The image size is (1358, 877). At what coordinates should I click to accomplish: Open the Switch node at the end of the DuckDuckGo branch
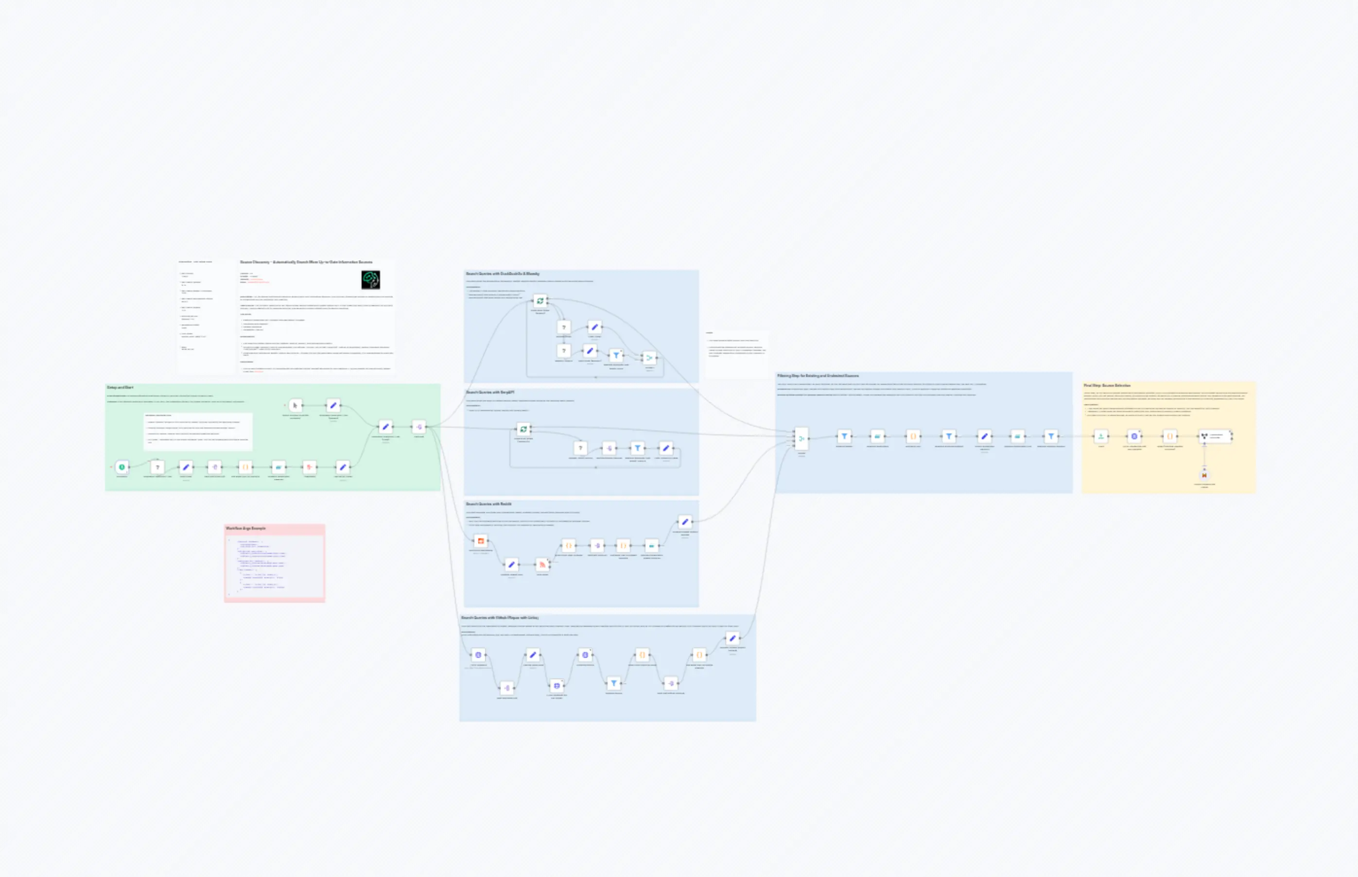[650, 358]
